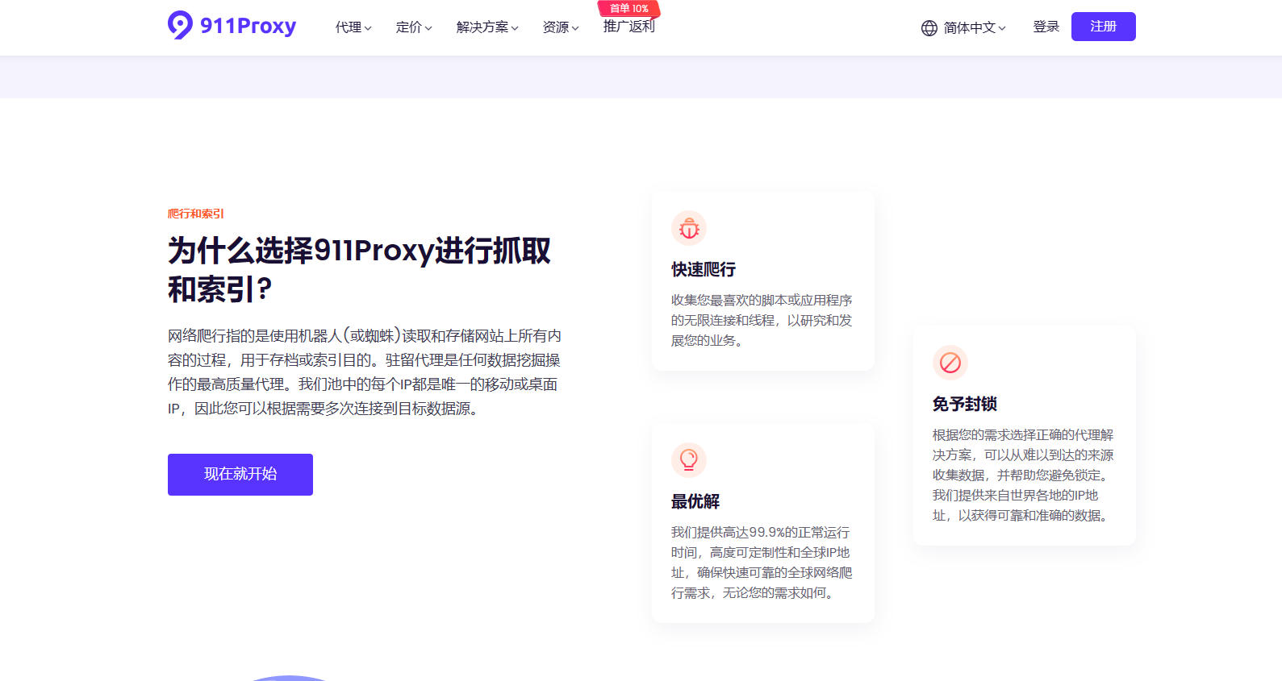Click the 我们提供高达99.9% description text
This screenshot has width=1282, height=681.
(762, 563)
